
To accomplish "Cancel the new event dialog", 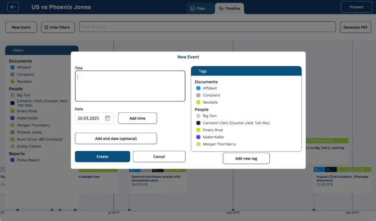I will point(159,157).
